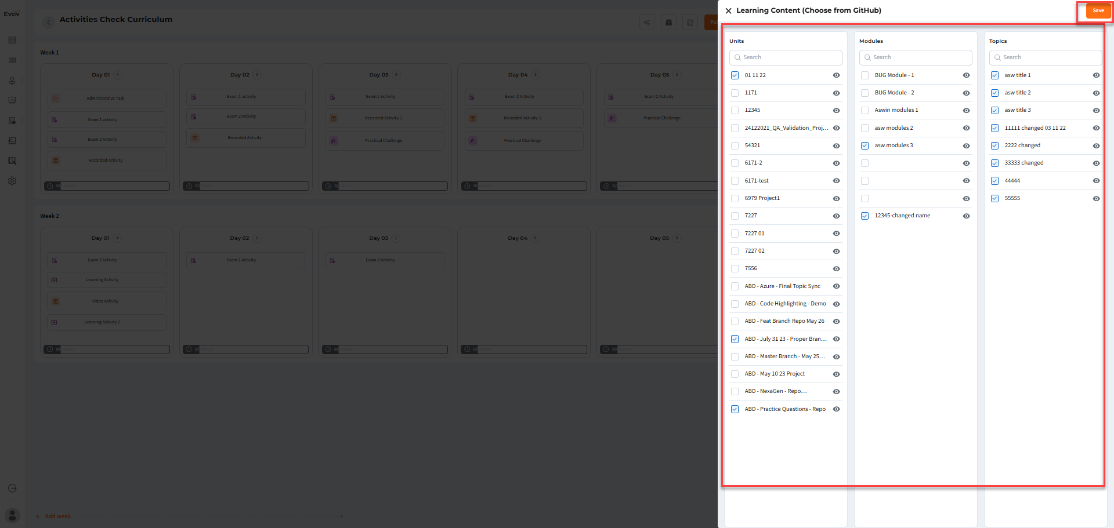The image size is (1114, 528).
Task: Click the Topics search field
Action: tap(1046, 57)
